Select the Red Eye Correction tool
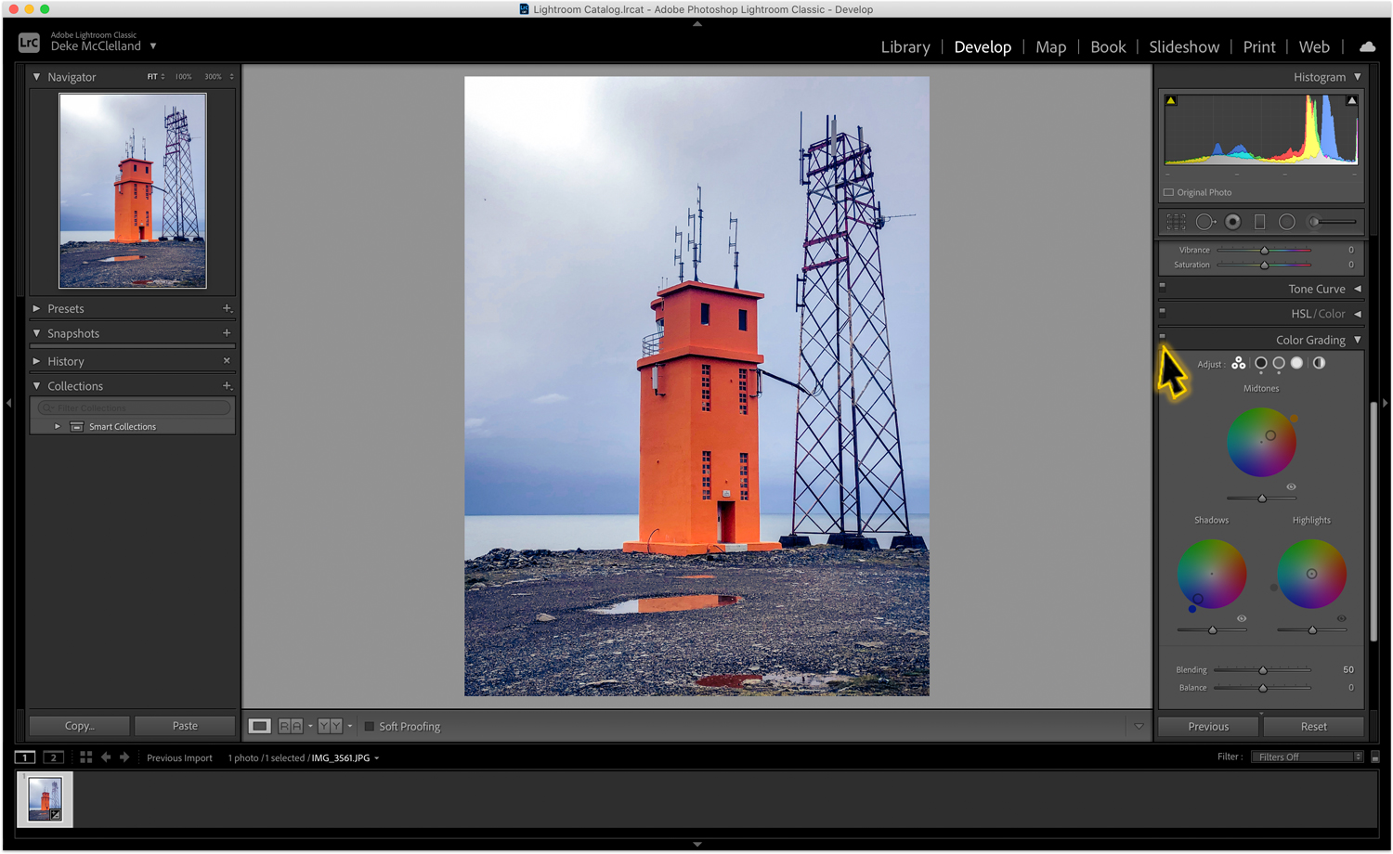1393x854 pixels. click(1232, 221)
